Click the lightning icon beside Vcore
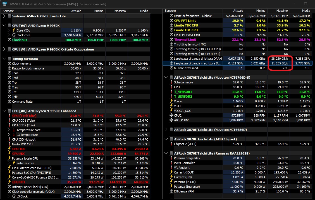The width and height of the screenshot is (315, 200). coord(171,101)
